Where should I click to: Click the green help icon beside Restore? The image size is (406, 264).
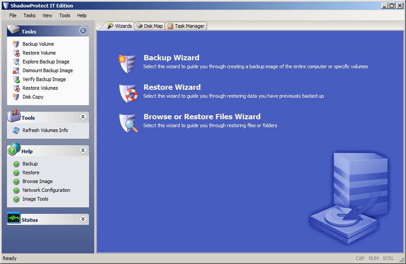[16, 173]
